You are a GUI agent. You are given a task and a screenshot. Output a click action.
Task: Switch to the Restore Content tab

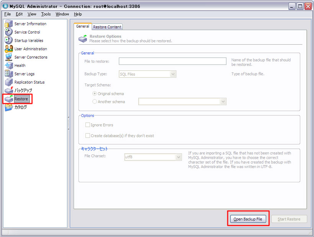point(107,27)
